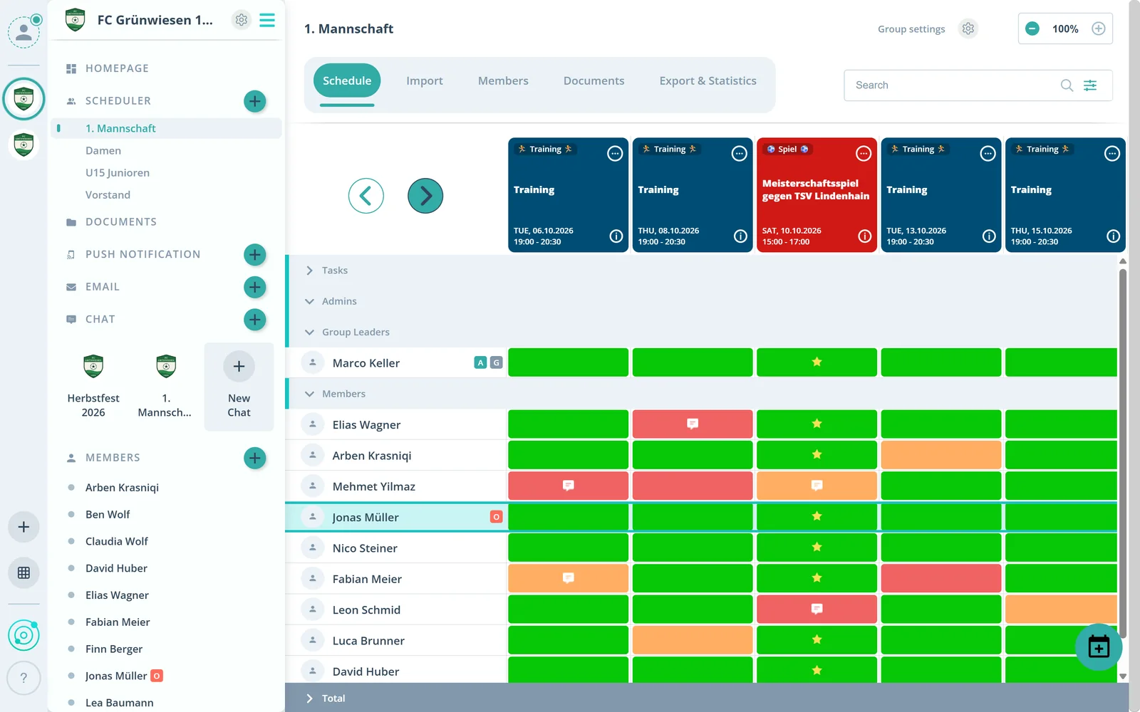
Task: Start a new chat via the Chat plus button
Action: click(254, 320)
